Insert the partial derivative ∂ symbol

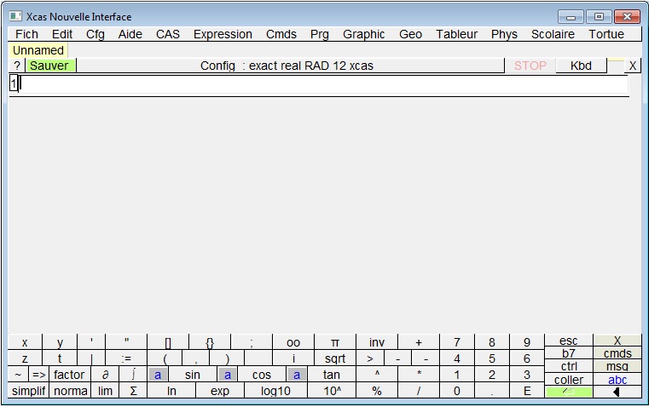point(105,375)
